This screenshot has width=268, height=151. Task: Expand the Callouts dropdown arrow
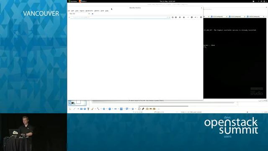click(130, 109)
